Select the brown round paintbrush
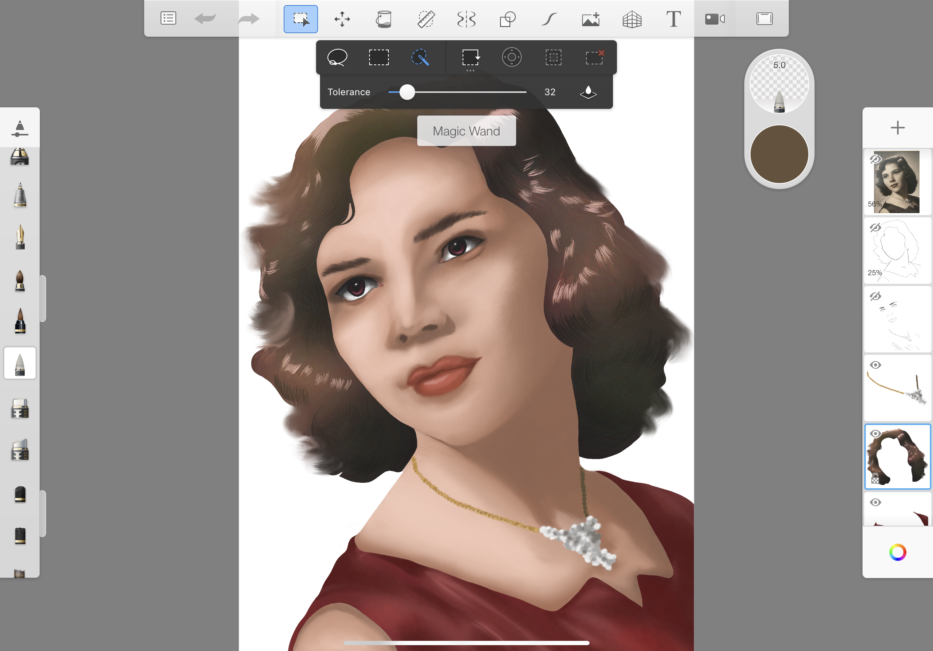Image resolution: width=933 pixels, height=651 pixels. point(20,280)
